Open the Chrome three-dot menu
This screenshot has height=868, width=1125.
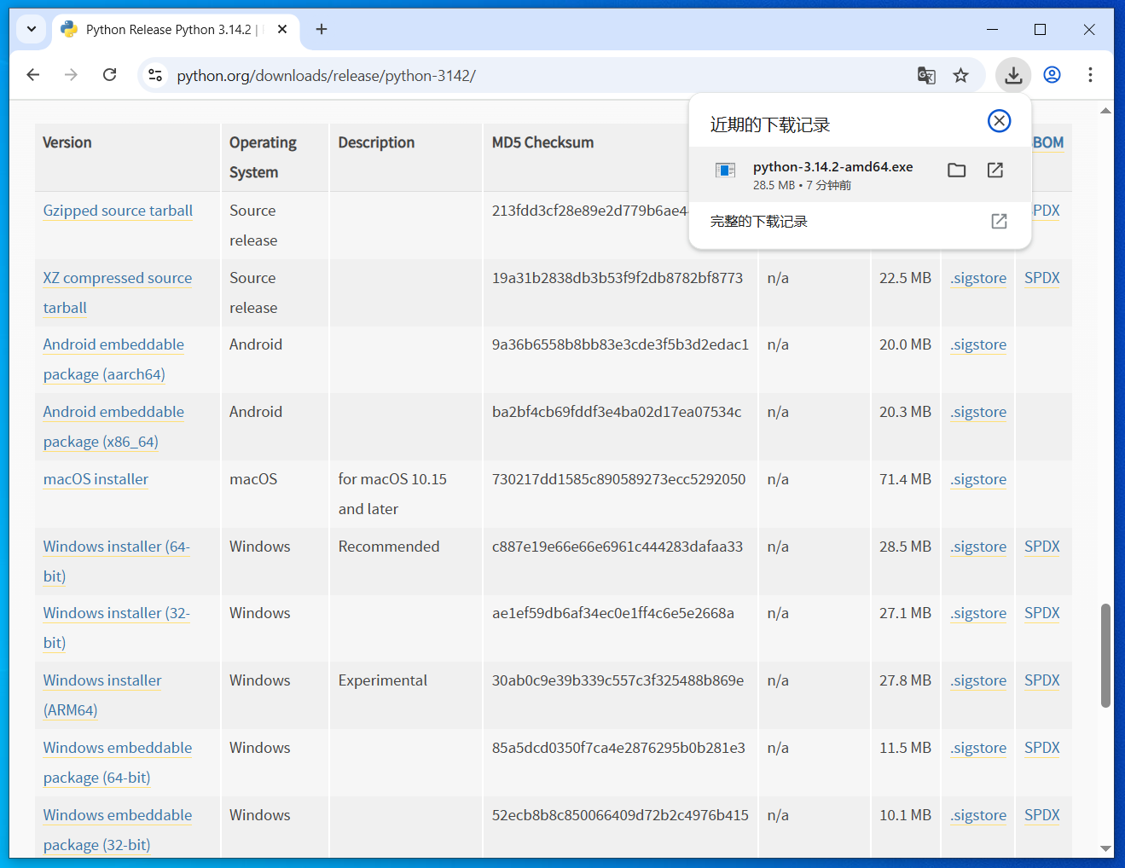[1090, 75]
